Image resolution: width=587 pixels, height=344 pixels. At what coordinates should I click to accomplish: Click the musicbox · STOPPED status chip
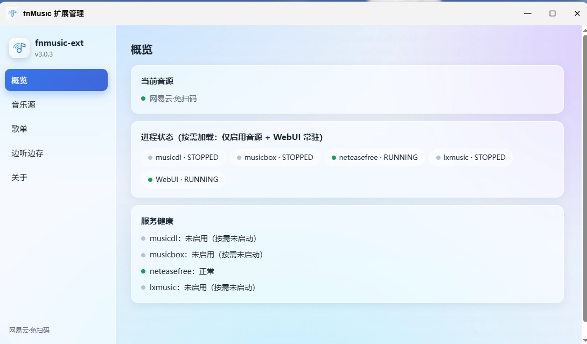coord(275,158)
